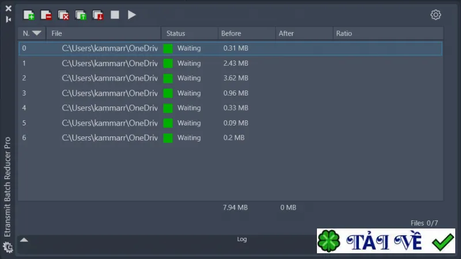The width and height of the screenshot is (461, 259).
Task: Click the 0.33 MB size cell
Action: (236, 108)
